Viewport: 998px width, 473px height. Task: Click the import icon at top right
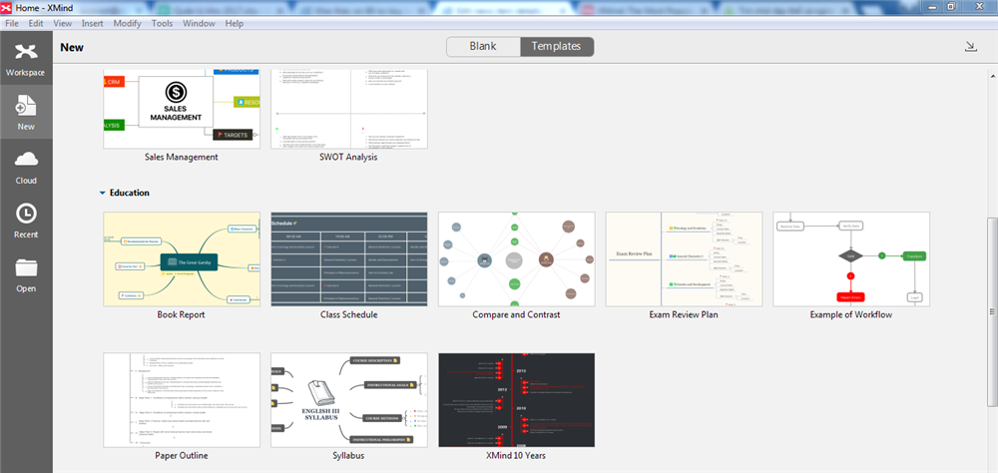971,47
